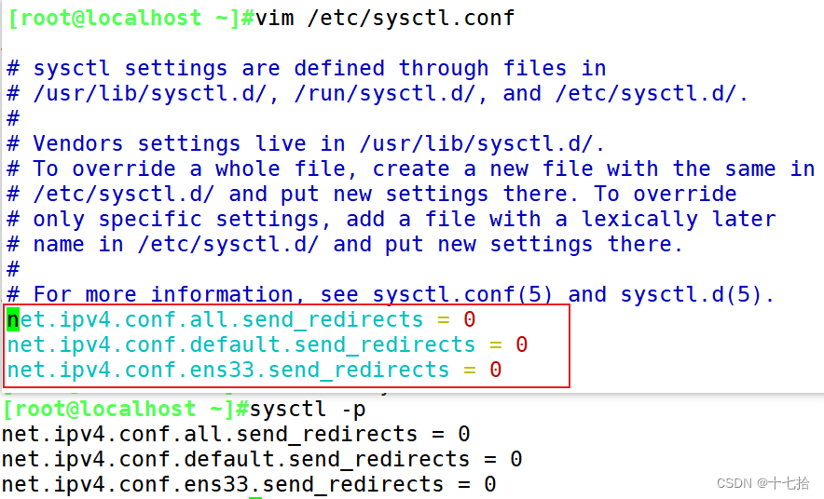The width and height of the screenshot is (824, 499).
Task: Place cursor on vim line 'net.ipv4.conf.default.send_redirects = 0'
Action: pyautogui.click(x=267, y=345)
